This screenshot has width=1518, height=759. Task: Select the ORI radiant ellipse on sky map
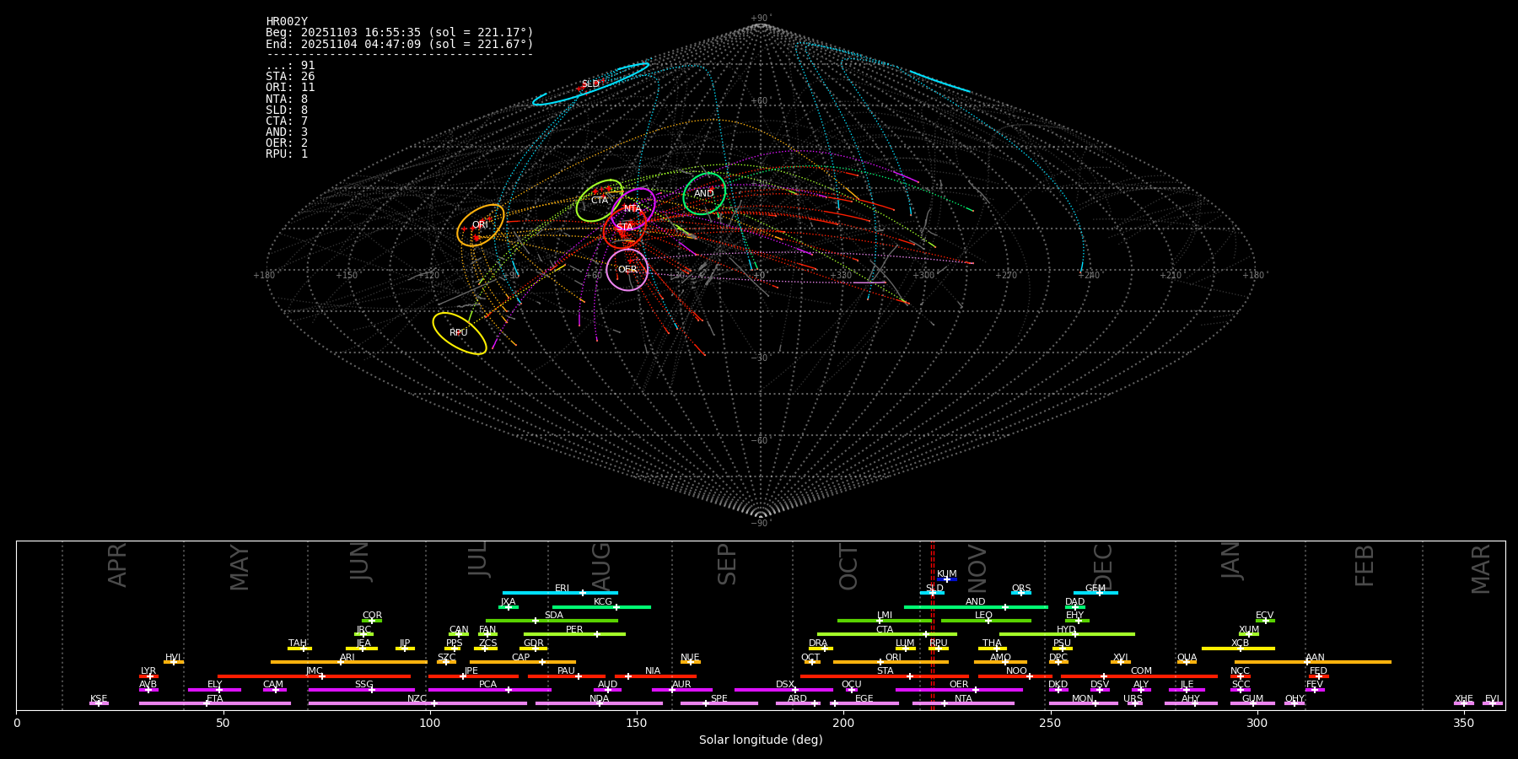click(x=481, y=225)
